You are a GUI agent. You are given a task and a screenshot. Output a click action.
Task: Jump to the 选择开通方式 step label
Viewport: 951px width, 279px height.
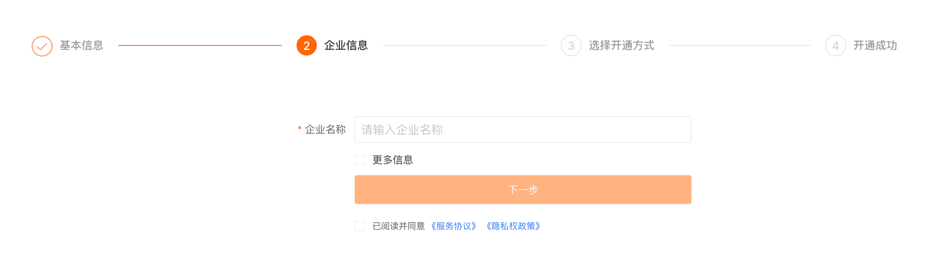tap(622, 45)
